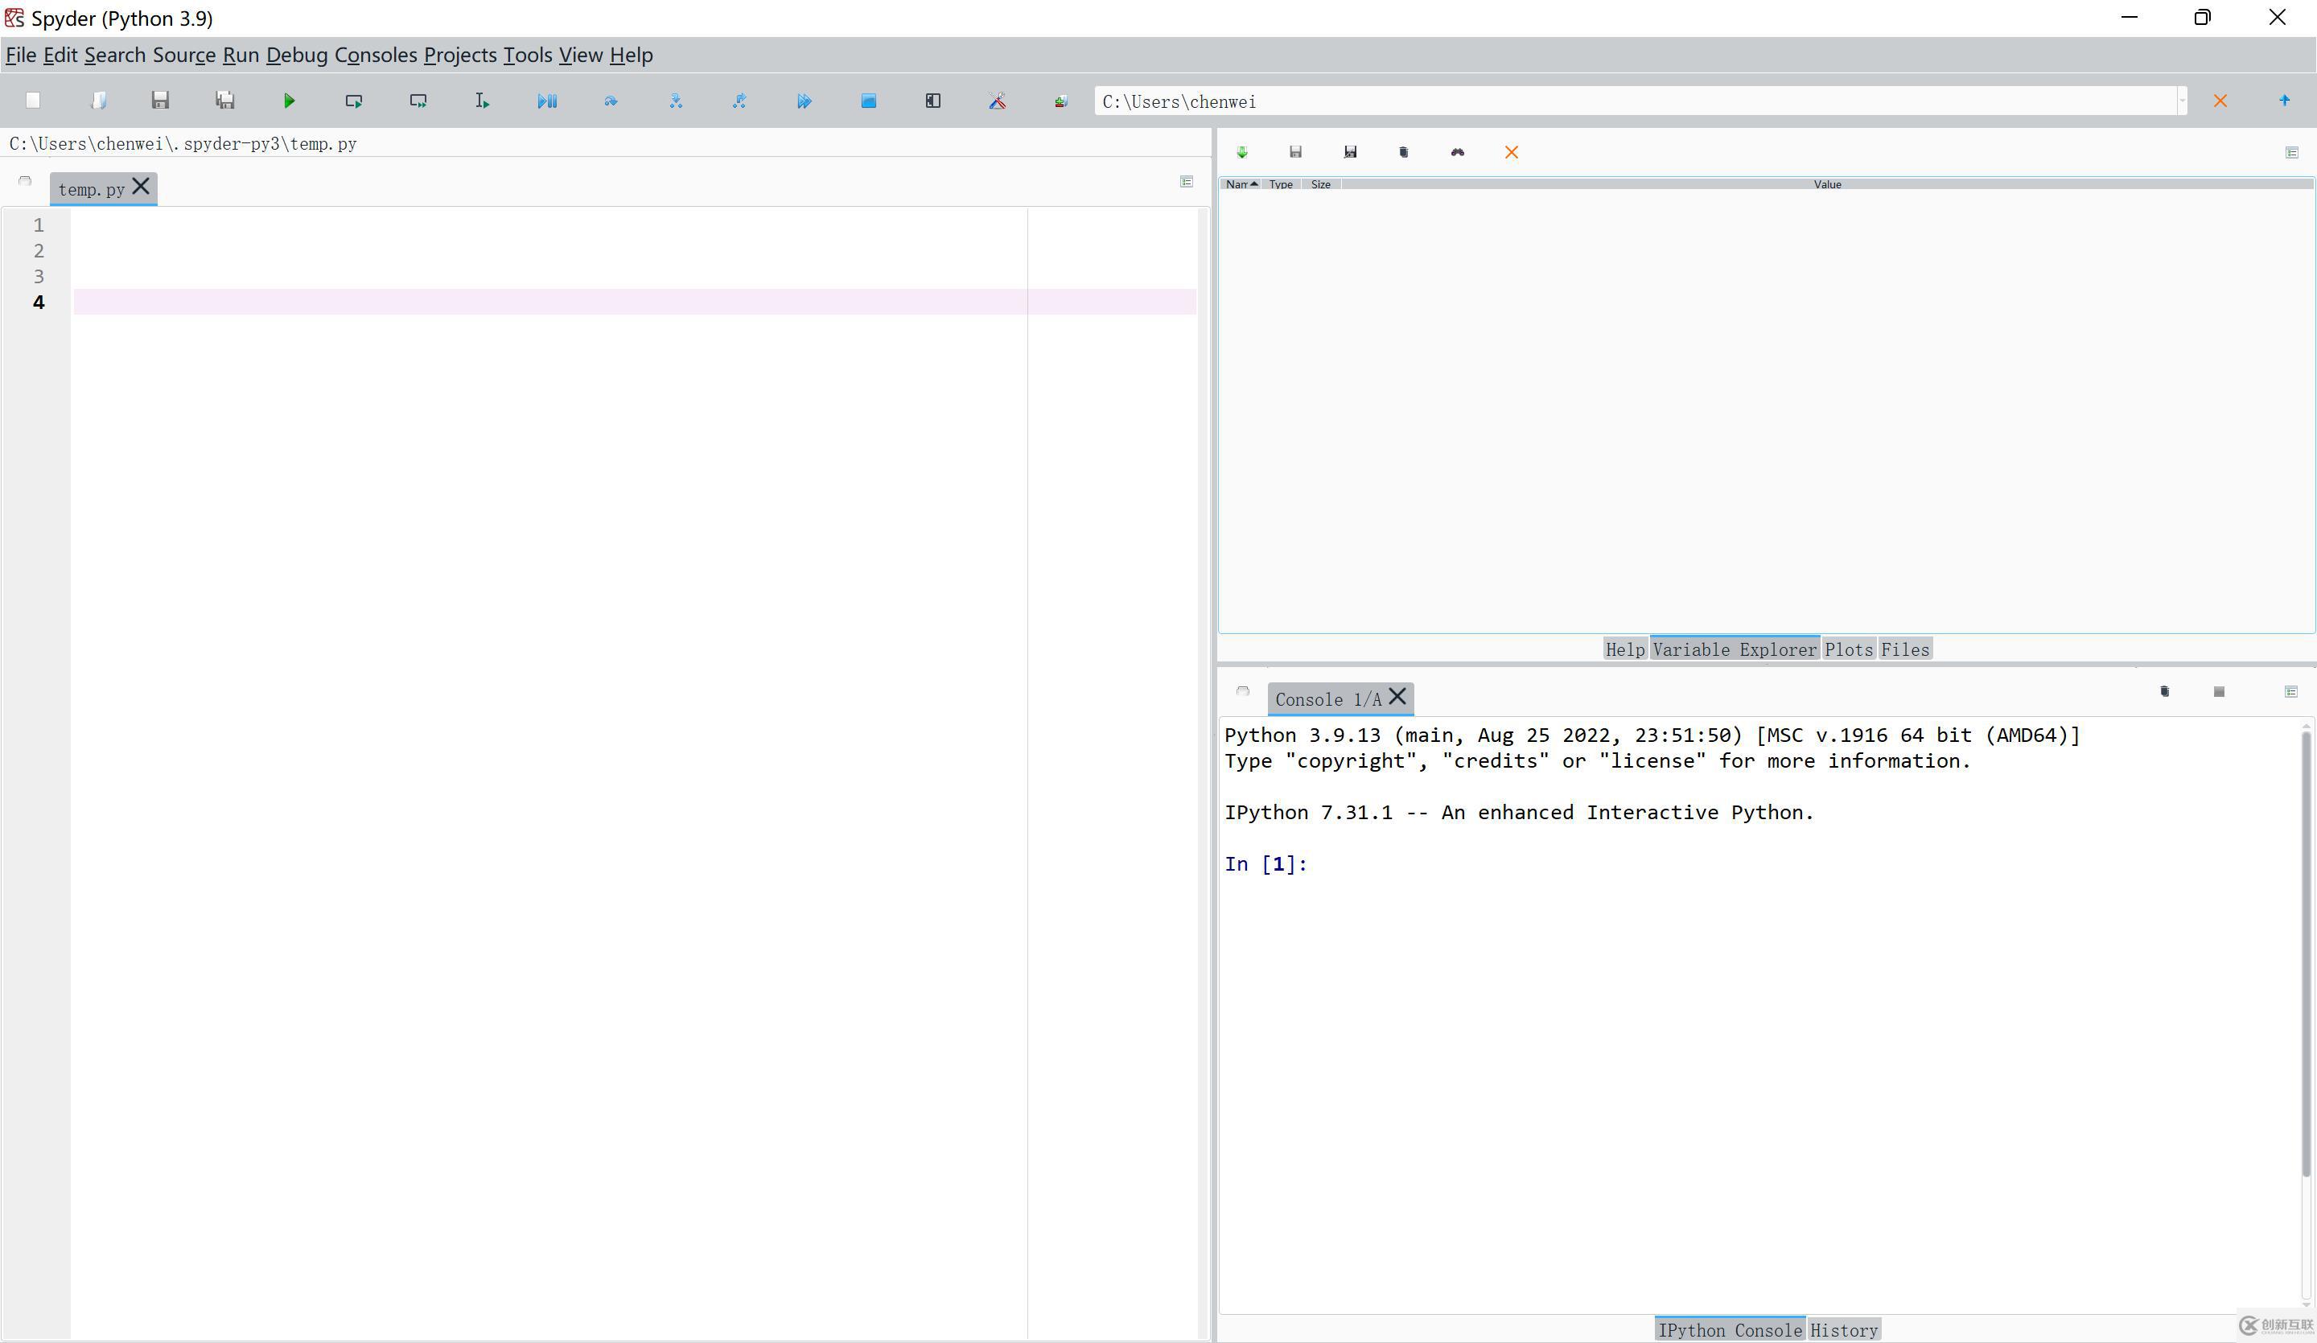Open the Tools menu
Image resolution: width=2317 pixels, height=1343 pixels.
[525, 55]
